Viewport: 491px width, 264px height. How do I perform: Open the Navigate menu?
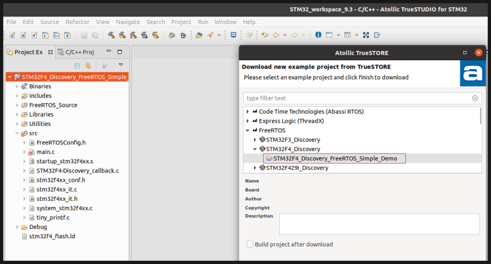pos(128,22)
